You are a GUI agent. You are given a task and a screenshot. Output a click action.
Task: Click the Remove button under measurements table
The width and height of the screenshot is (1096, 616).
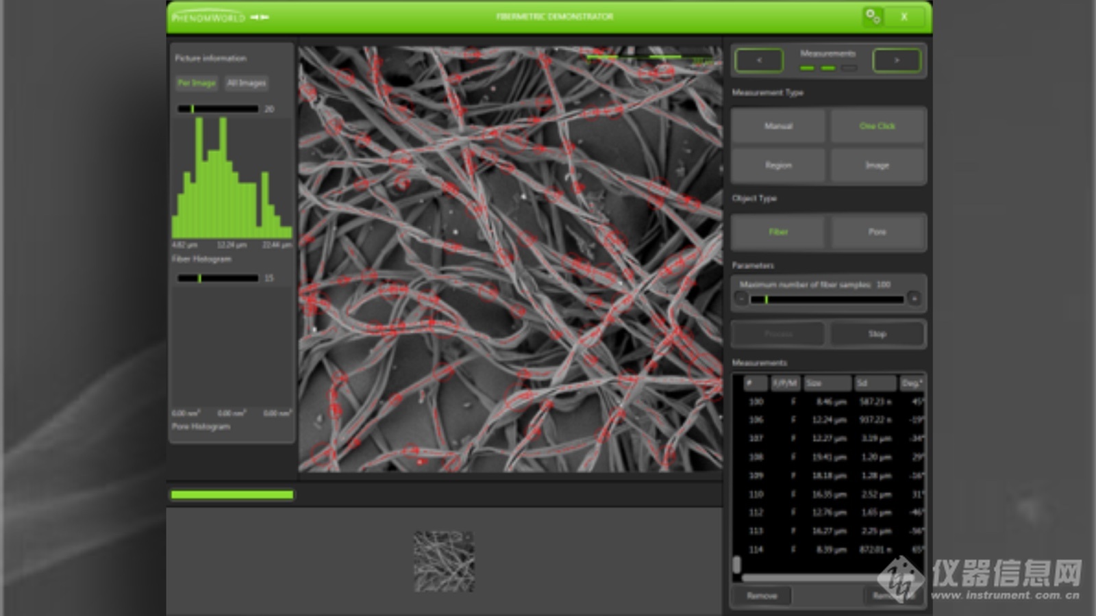[x=762, y=595]
